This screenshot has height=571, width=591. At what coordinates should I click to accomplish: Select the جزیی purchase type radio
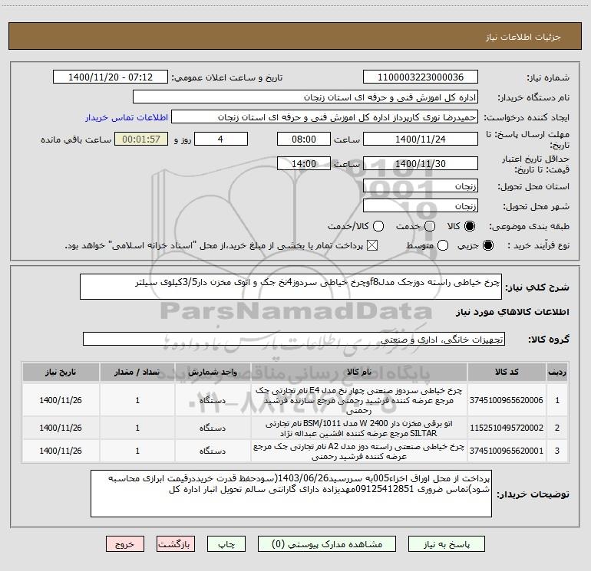pos(487,245)
